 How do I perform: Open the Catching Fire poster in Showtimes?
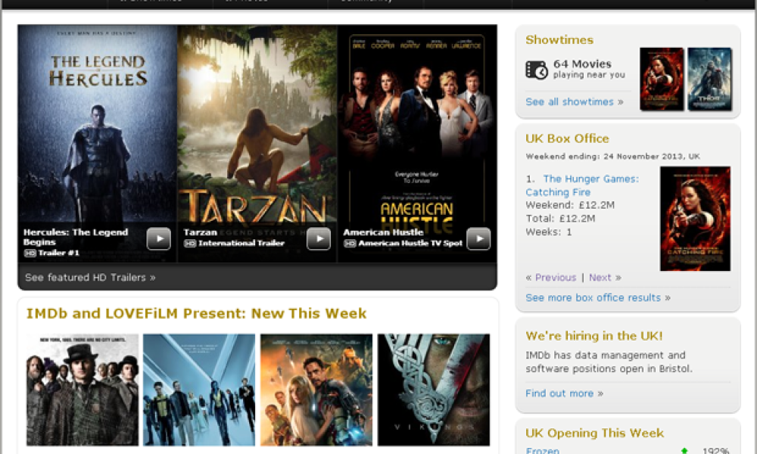pos(662,79)
